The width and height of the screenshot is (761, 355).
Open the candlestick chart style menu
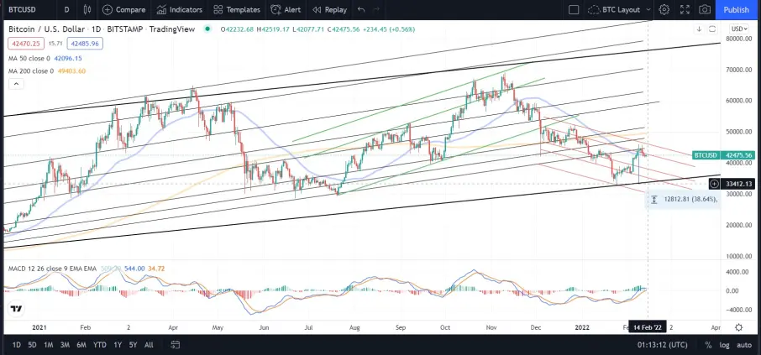87,10
